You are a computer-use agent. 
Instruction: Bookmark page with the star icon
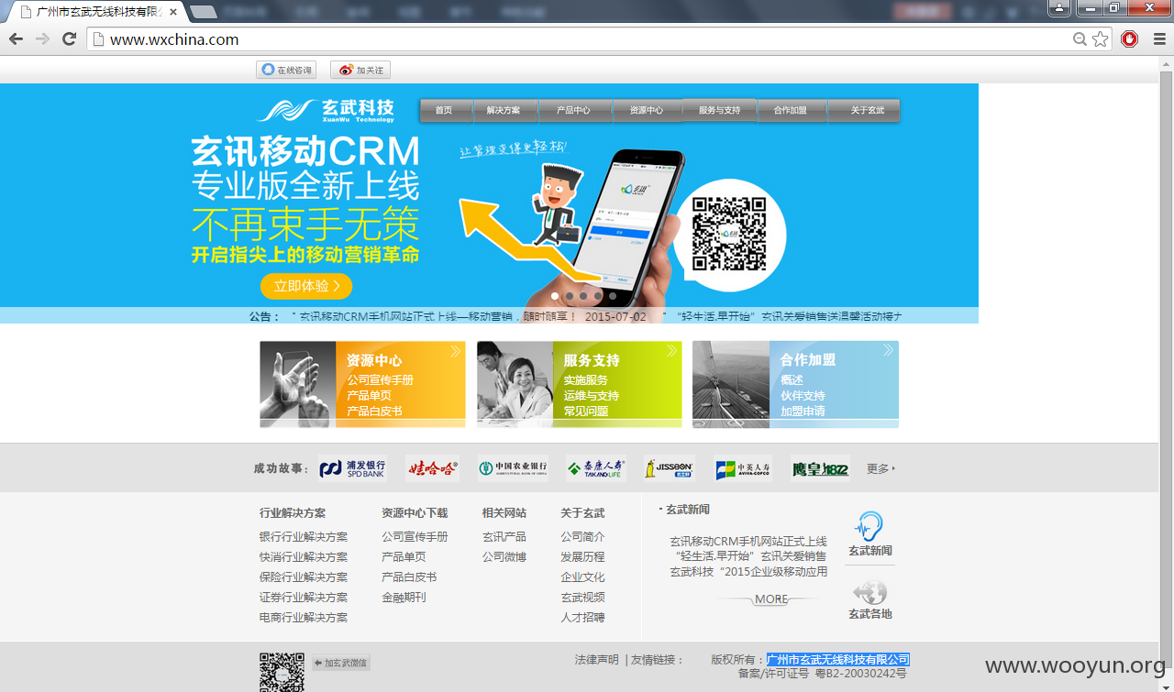1100,39
